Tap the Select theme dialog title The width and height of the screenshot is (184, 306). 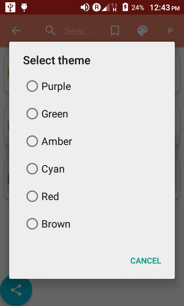click(x=57, y=60)
